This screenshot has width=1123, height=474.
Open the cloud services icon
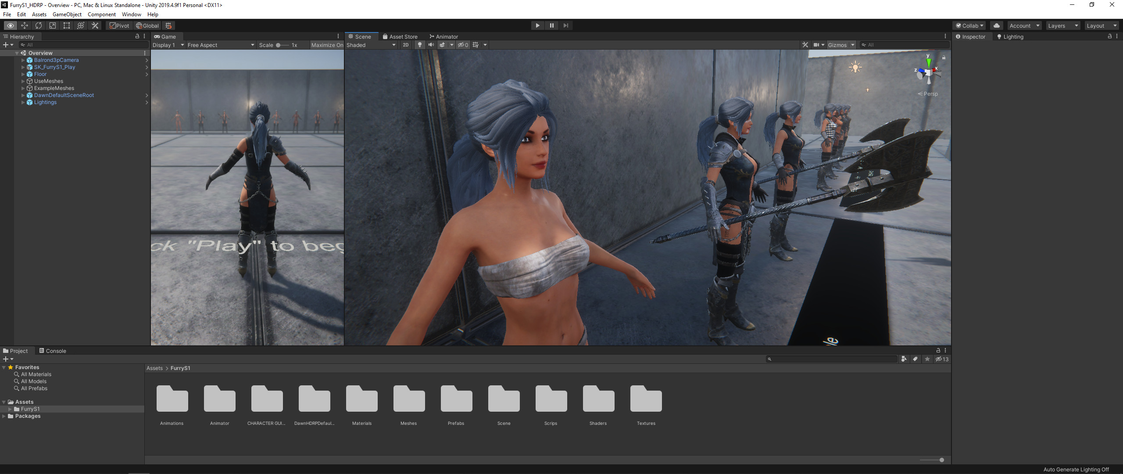tap(997, 25)
